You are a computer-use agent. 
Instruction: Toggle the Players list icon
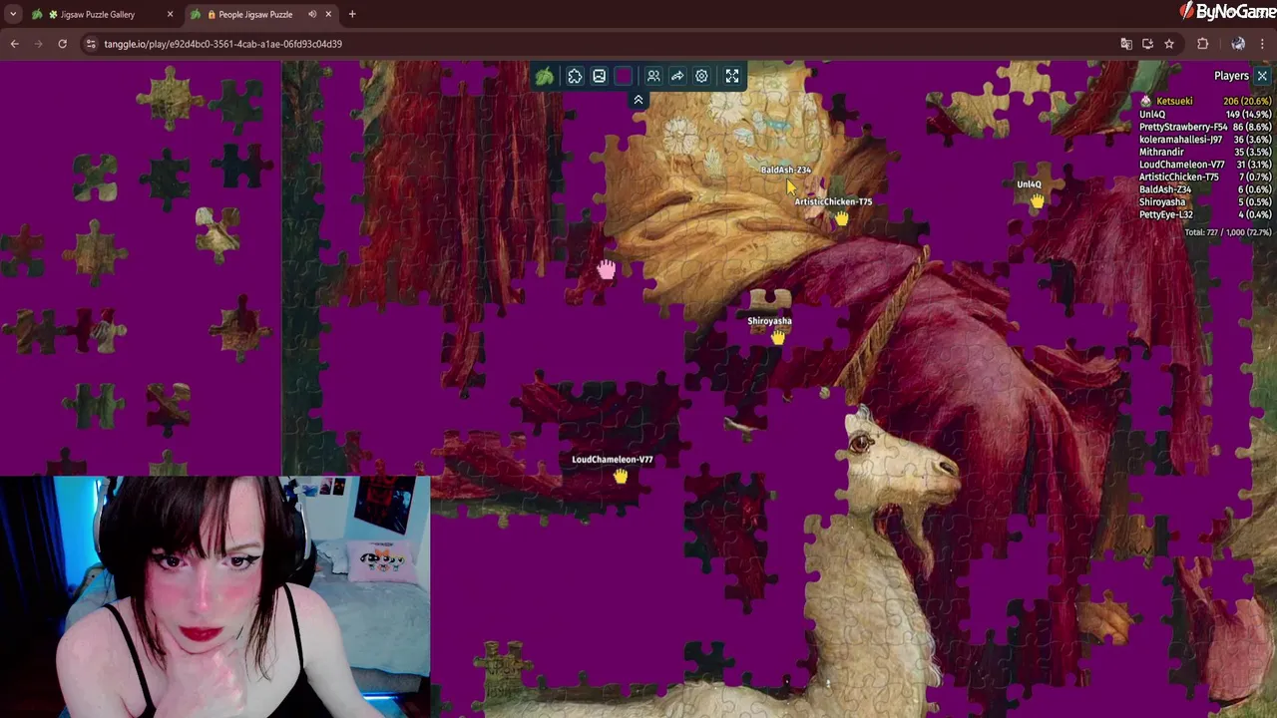653,76
